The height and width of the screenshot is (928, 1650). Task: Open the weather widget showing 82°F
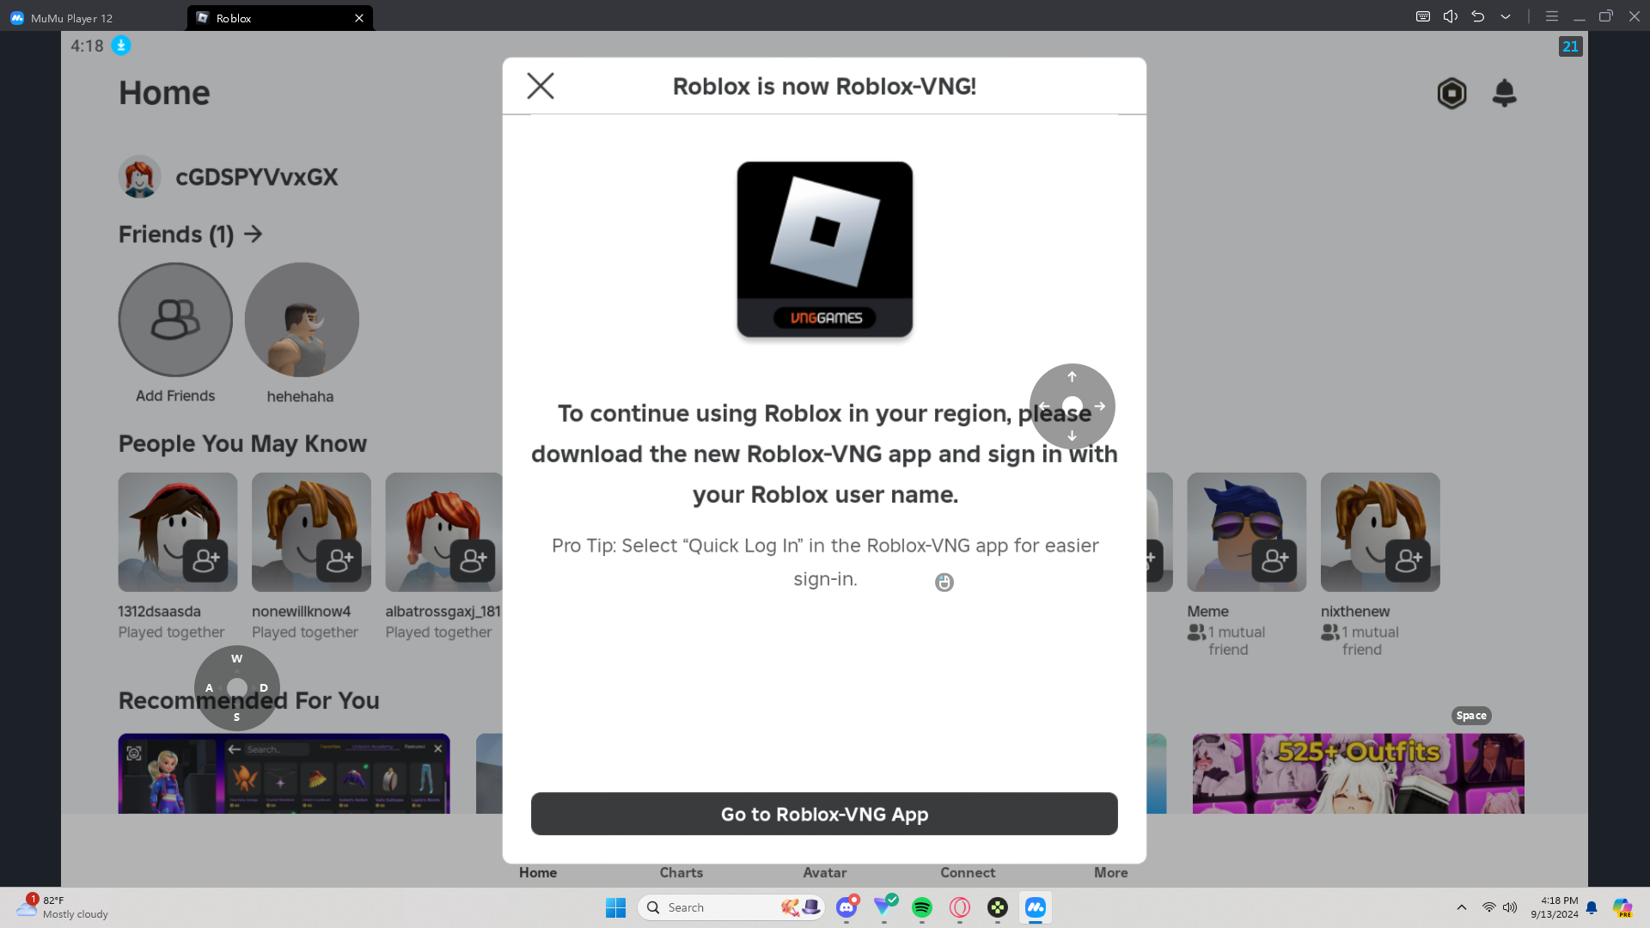click(x=64, y=907)
